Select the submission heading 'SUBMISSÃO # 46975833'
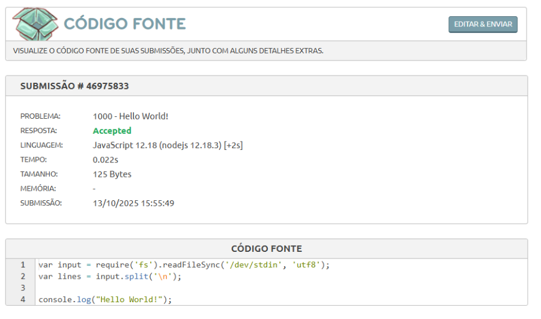The height and width of the screenshot is (319, 541). [74, 86]
